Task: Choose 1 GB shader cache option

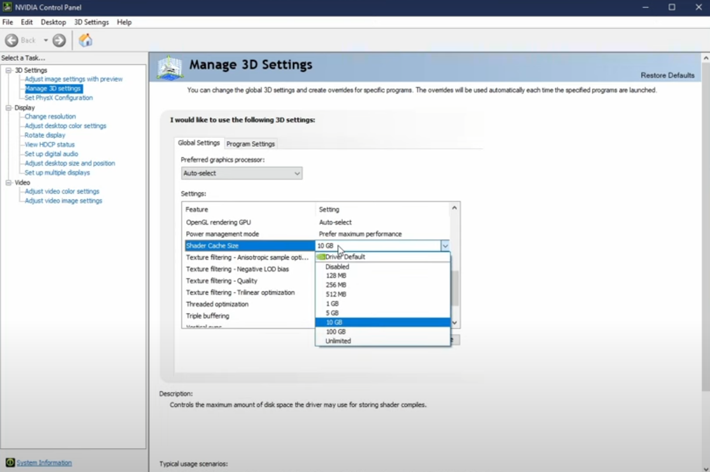Action: pyautogui.click(x=383, y=304)
